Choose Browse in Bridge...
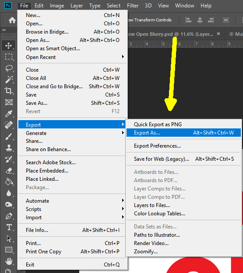The width and height of the screenshot is (243, 273). (x=73, y=32)
